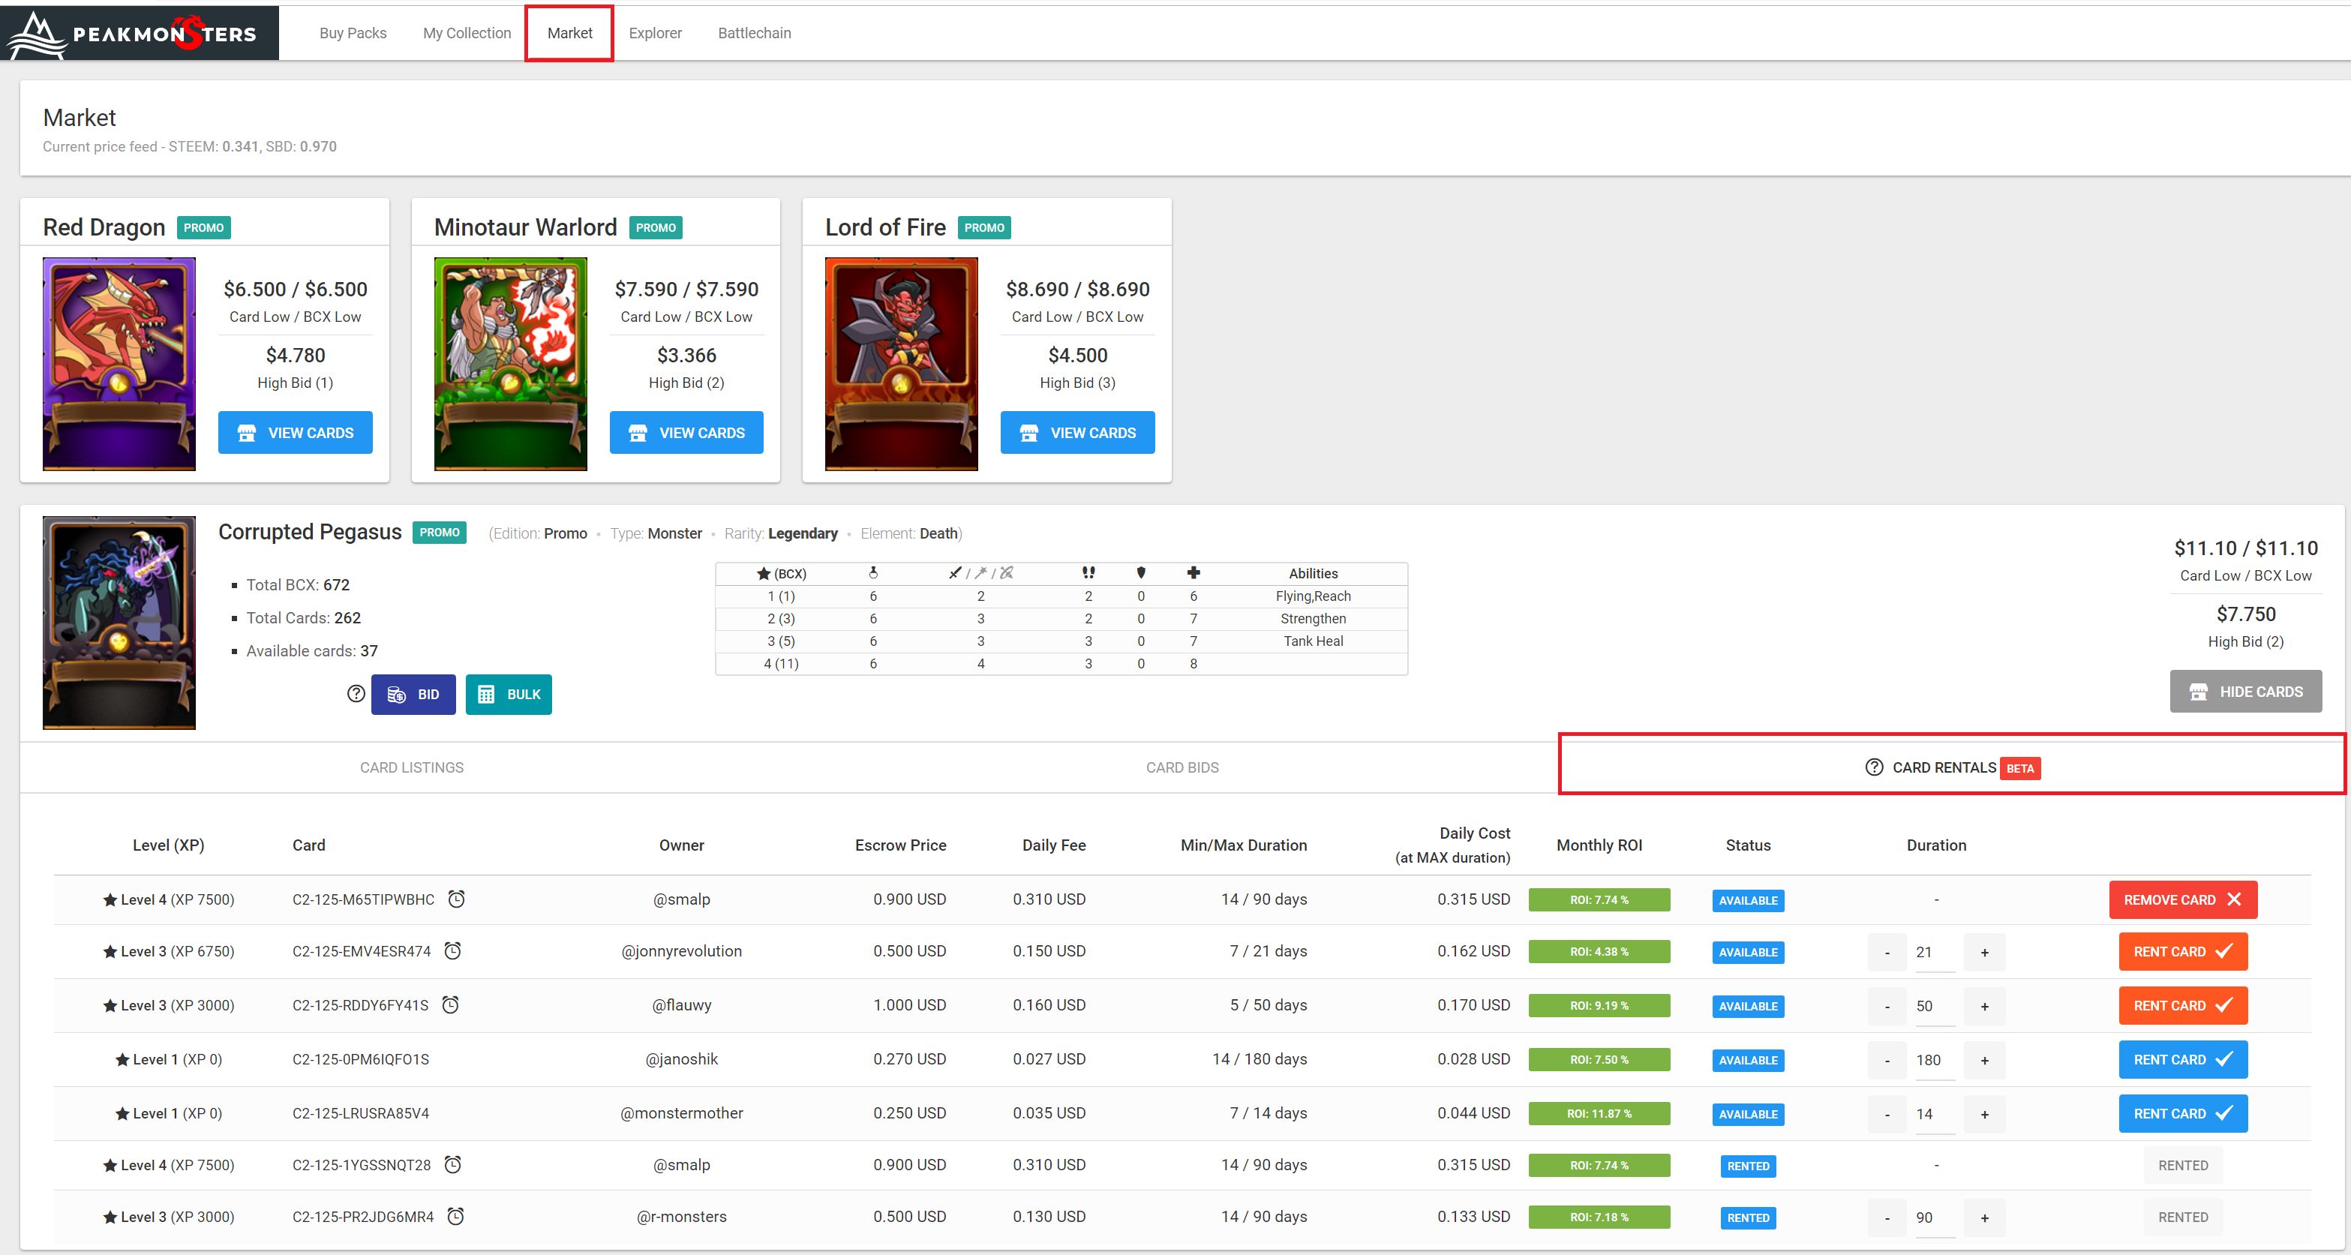Increase duration for @monstermother card

(1984, 1115)
